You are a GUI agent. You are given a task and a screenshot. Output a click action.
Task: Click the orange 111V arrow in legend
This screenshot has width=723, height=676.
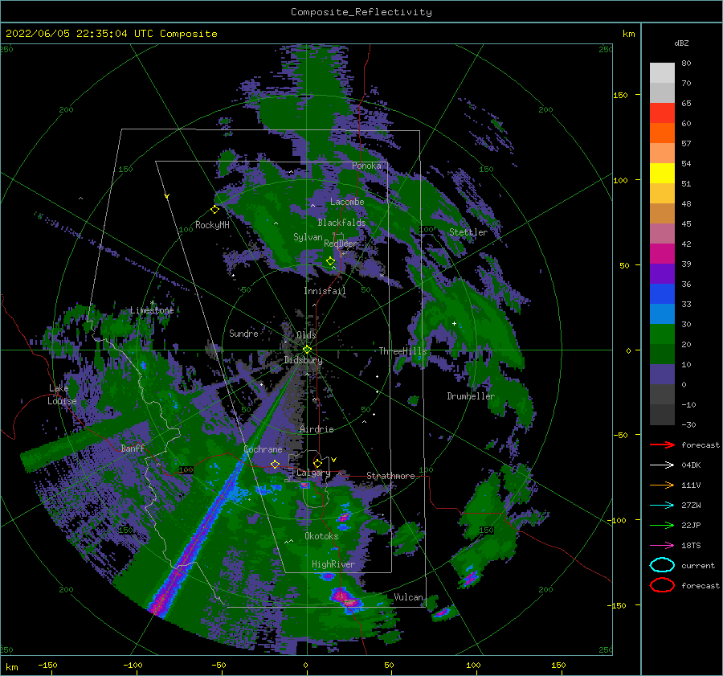[x=662, y=485]
